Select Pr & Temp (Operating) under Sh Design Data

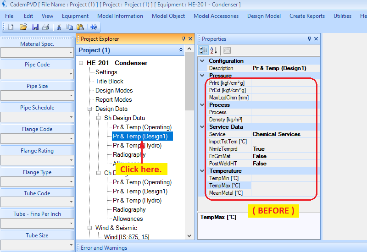click(142, 127)
